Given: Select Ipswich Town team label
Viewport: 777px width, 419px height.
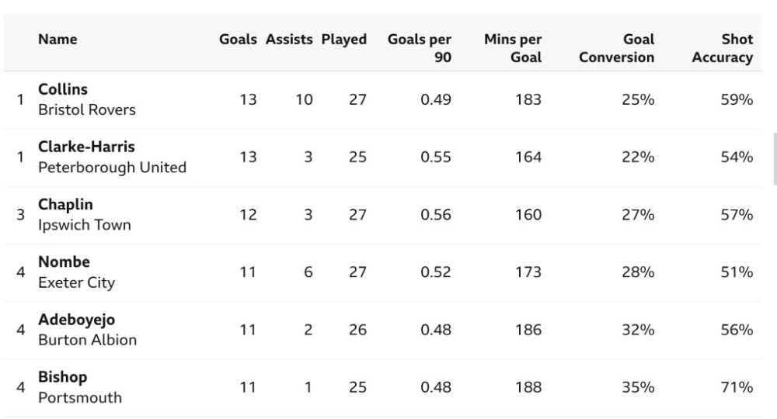Looking at the screenshot, I should pyautogui.click(x=84, y=225).
